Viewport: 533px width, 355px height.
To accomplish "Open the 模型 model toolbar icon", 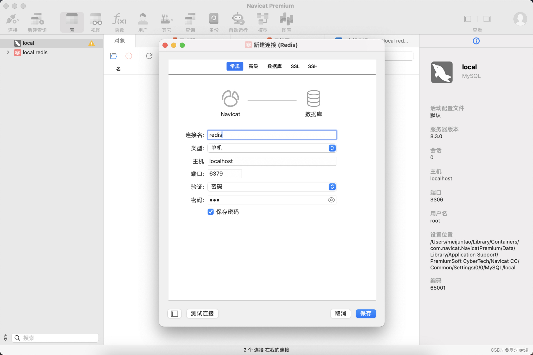I will click(263, 23).
